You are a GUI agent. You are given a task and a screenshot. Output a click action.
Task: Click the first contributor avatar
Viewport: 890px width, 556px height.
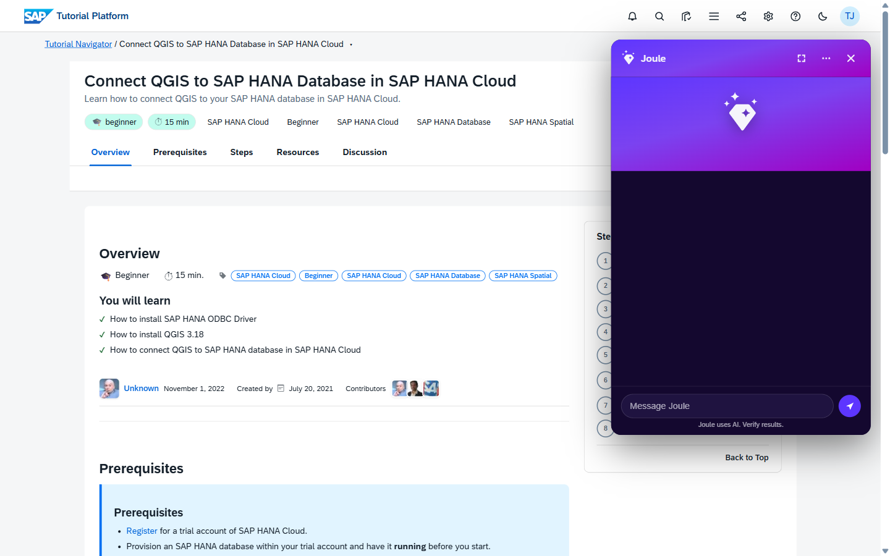[x=400, y=389]
